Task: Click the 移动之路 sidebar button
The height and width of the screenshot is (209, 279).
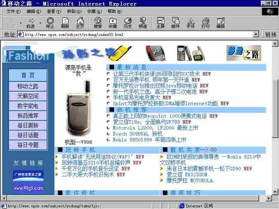Action: (x=28, y=87)
